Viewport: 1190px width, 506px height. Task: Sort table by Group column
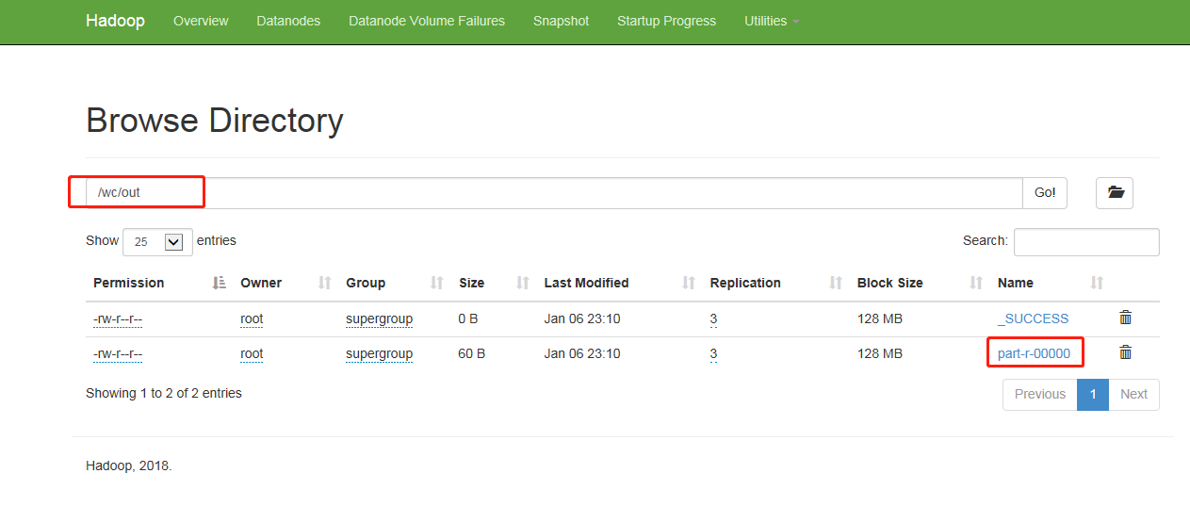point(366,283)
